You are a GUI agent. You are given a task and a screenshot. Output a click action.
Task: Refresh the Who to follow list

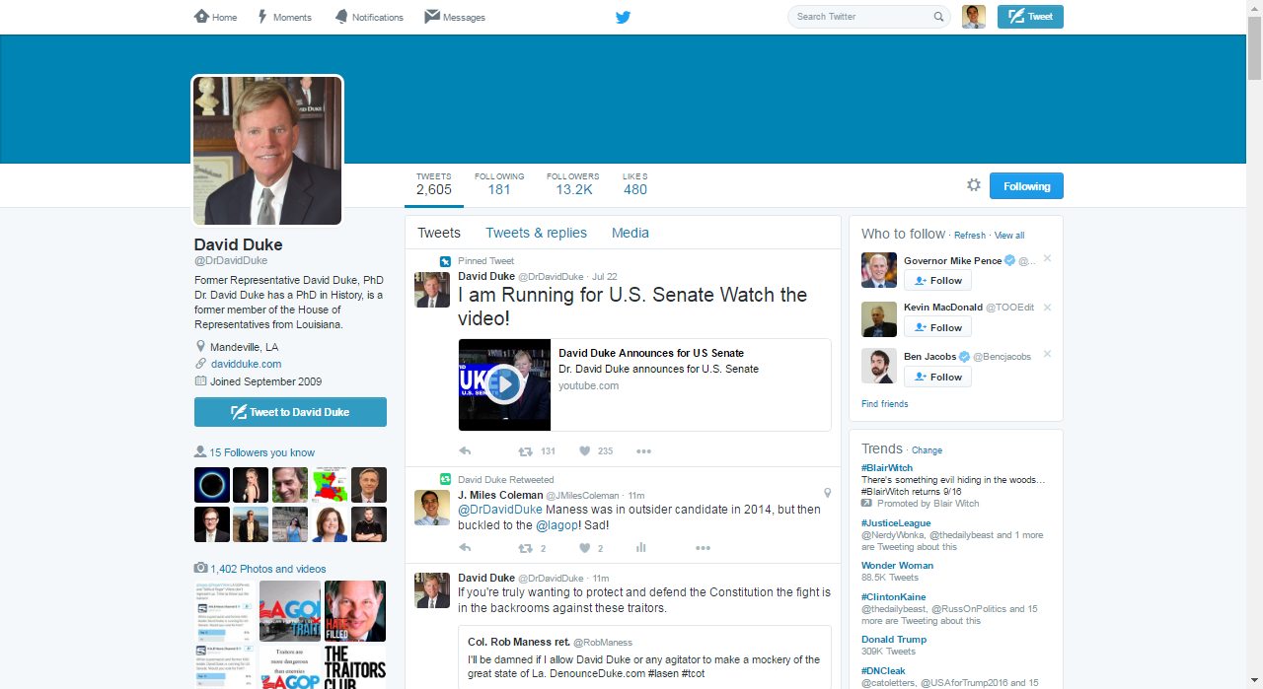(x=970, y=236)
